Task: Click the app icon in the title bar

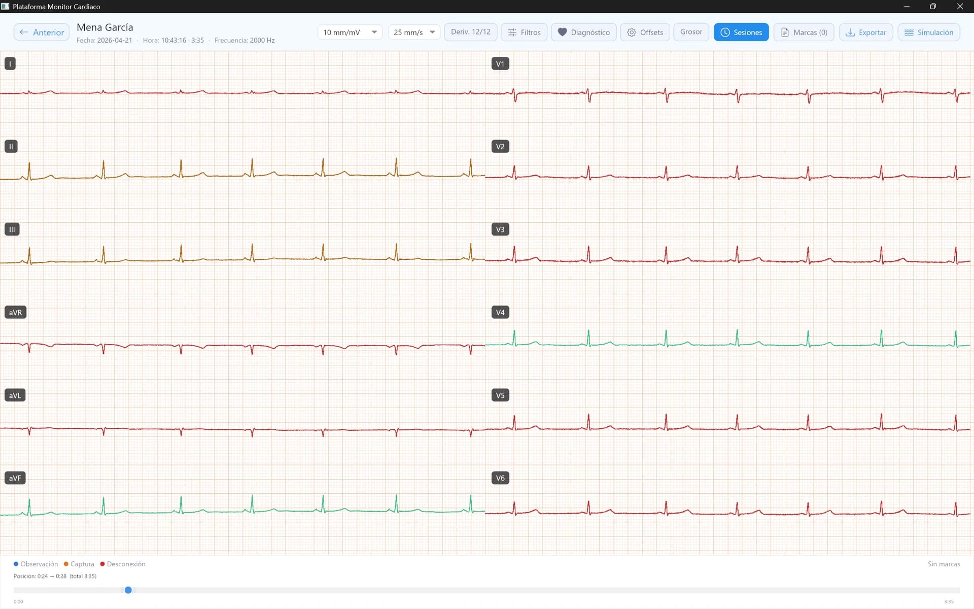Action: [x=5, y=6]
